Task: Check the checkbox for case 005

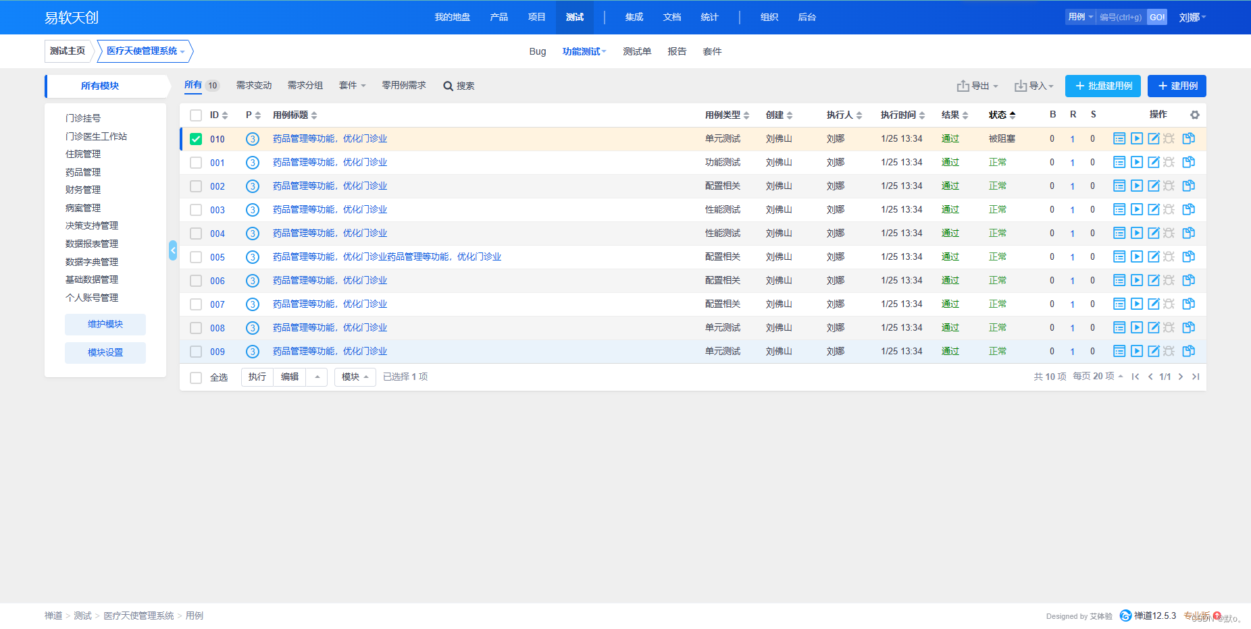Action: (x=196, y=257)
